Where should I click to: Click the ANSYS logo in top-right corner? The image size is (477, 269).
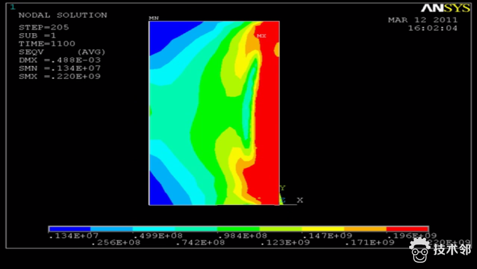click(x=446, y=8)
